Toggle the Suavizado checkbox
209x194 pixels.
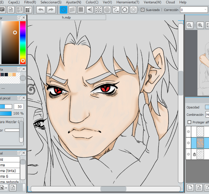pos(143,10)
